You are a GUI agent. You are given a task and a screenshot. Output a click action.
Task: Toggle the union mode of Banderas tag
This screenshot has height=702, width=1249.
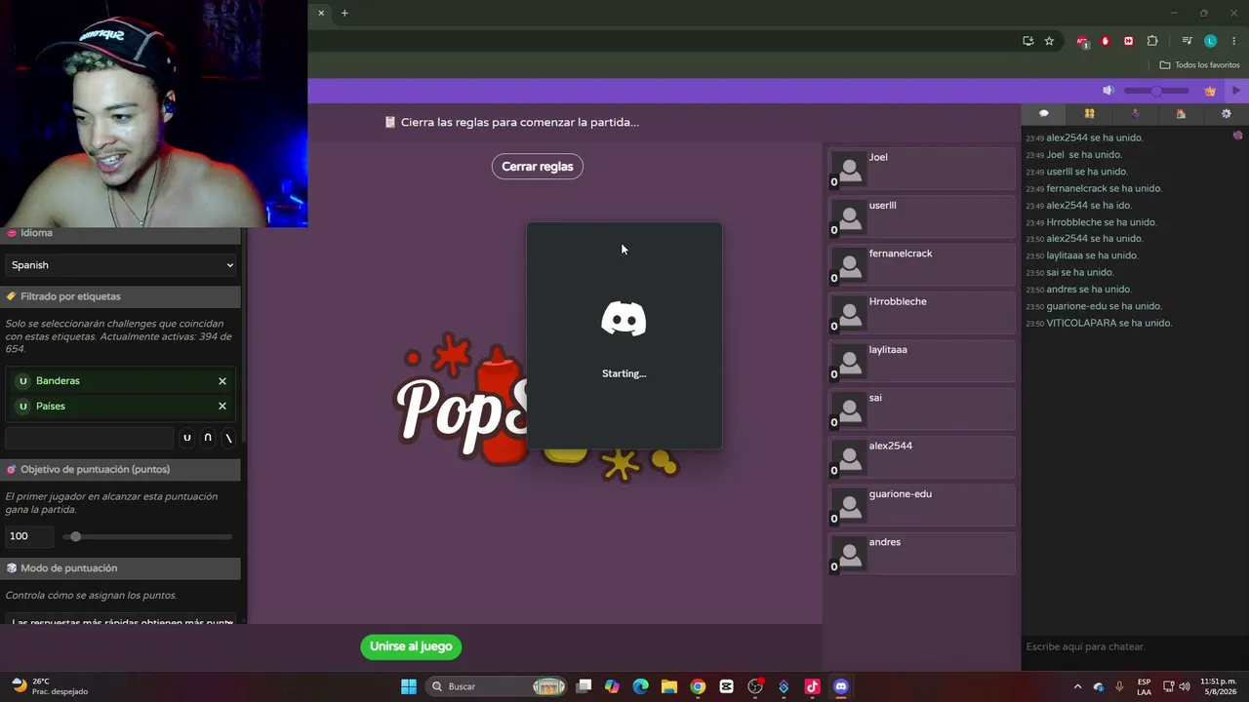[23, 381]
